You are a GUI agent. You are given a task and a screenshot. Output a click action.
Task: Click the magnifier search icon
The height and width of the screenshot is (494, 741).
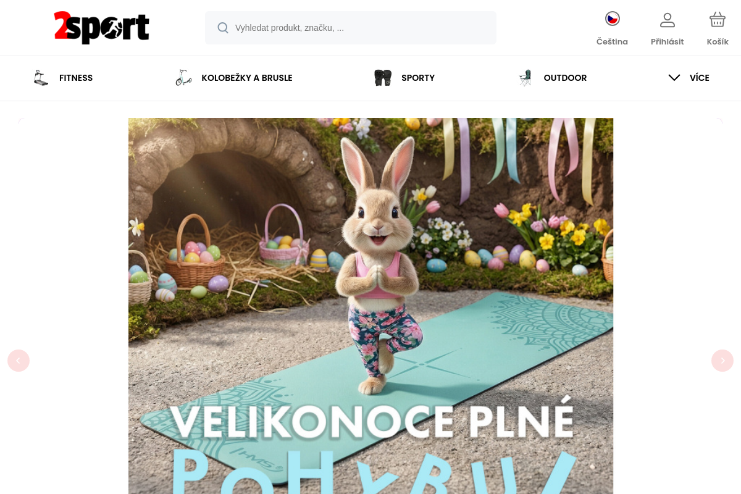point(223,28)
